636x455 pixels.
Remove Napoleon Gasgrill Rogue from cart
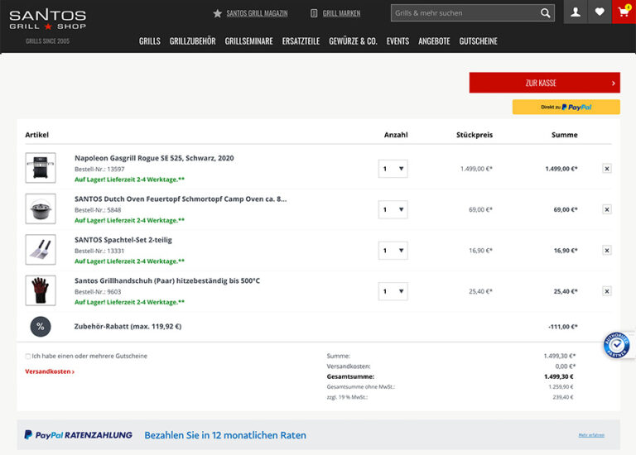point(607,169)
